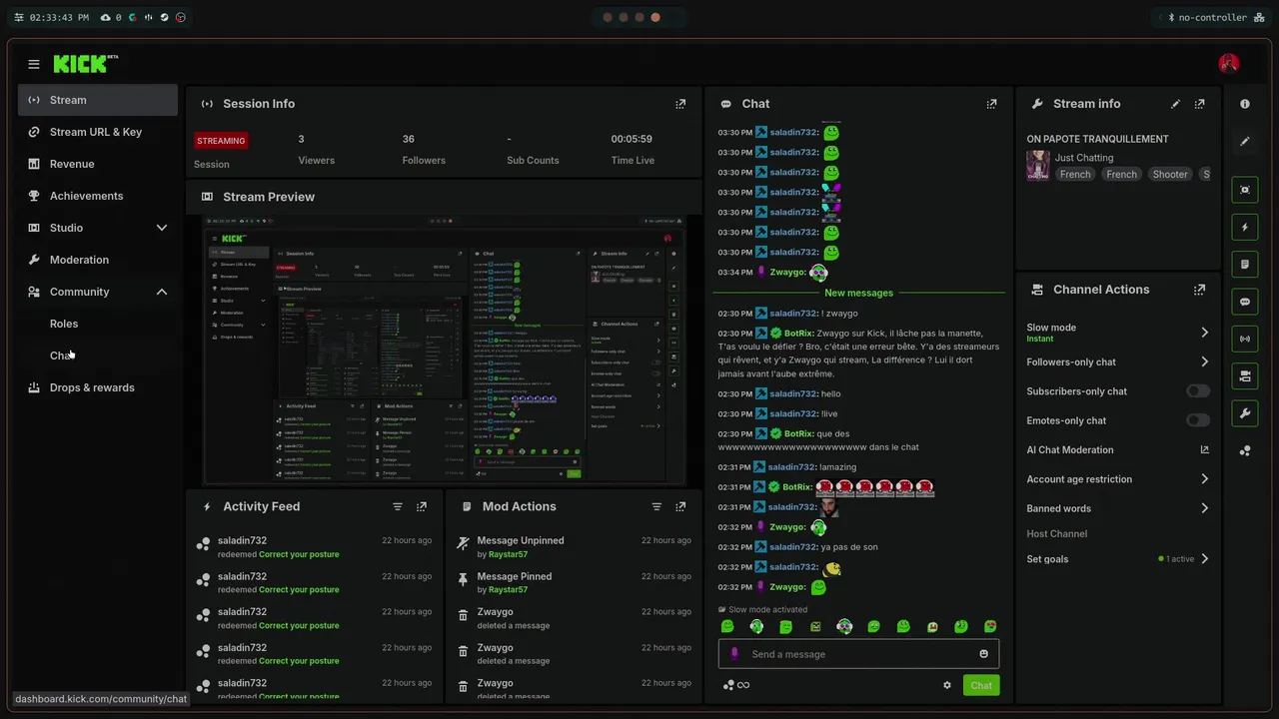The height and width of the screenshot is (719, 1279).
Task: Enable Subscribers-only chat
Action: pos(1197,391)
